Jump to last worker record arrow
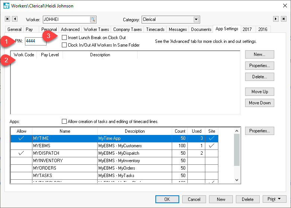This screenshot has width=291, height=208. (x=283, y=19)
